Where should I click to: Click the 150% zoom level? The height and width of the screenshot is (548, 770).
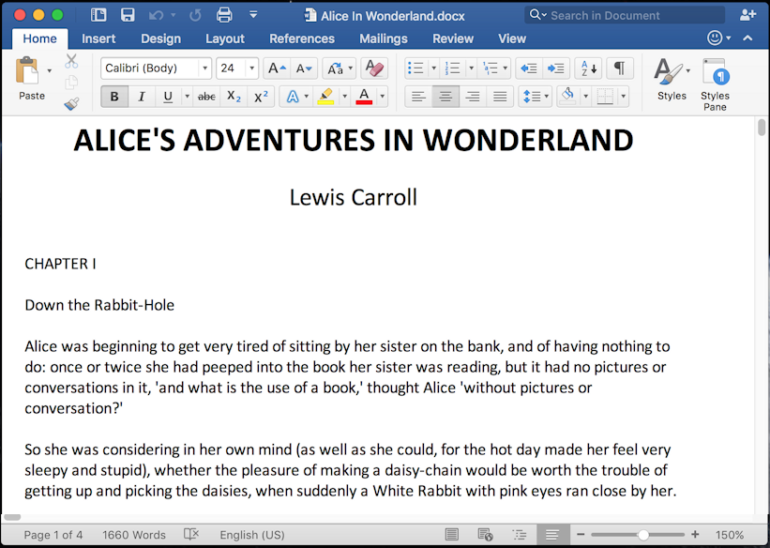point(730,535)
